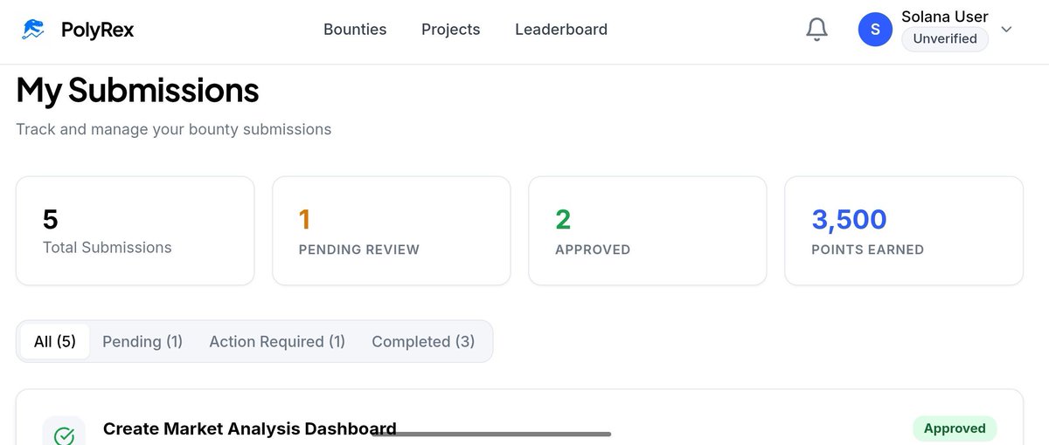Open the Leaderboard nav item
1049x445 pixels.
(561, 30)
